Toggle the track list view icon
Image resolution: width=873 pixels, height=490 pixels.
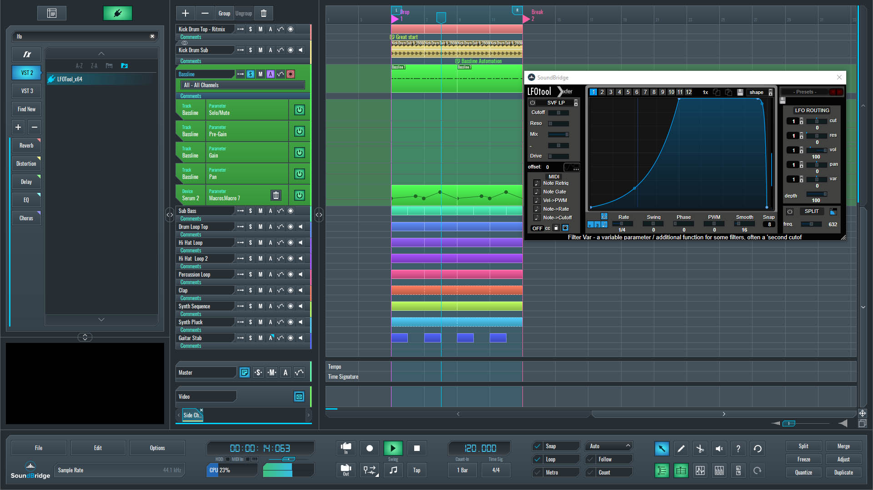tap(662, 470)
